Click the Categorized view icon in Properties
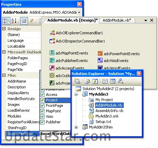This screenshot has width=158, height=148. [6, 21]
